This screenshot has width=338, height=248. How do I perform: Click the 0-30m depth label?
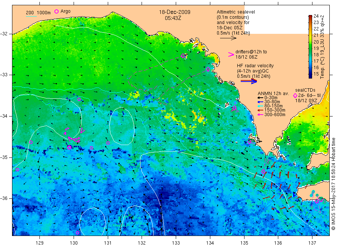271,98
